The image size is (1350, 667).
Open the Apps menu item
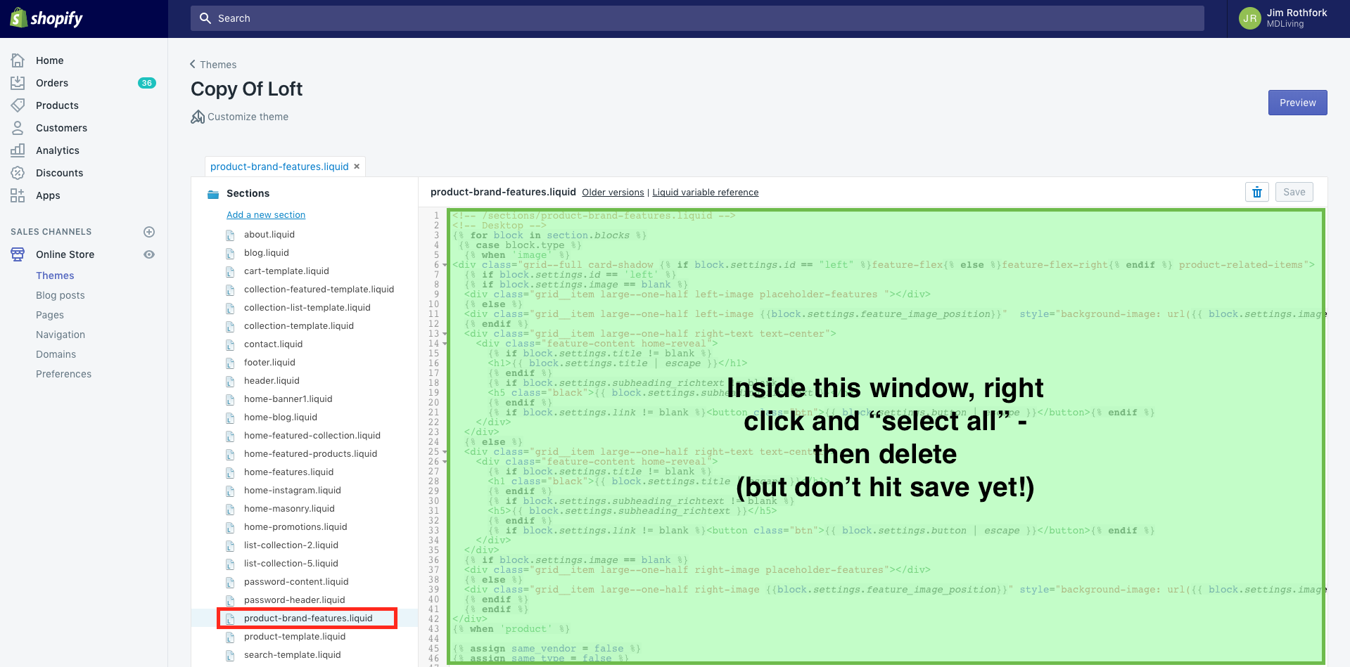coord(48,195)
